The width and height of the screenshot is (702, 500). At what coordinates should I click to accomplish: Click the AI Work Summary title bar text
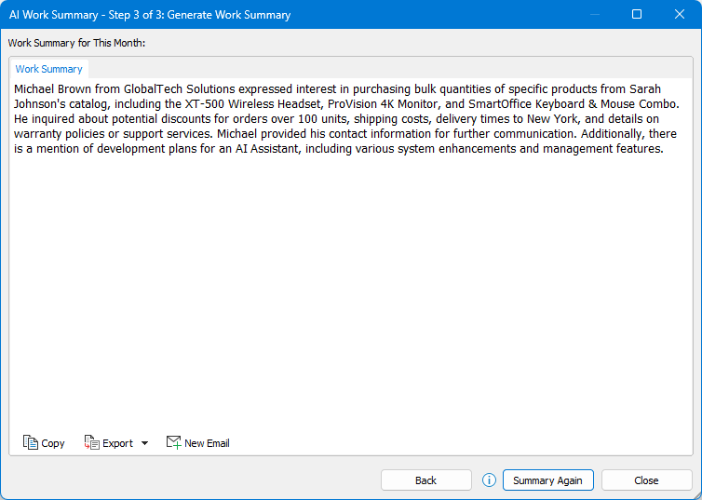[x=150, y=15]
